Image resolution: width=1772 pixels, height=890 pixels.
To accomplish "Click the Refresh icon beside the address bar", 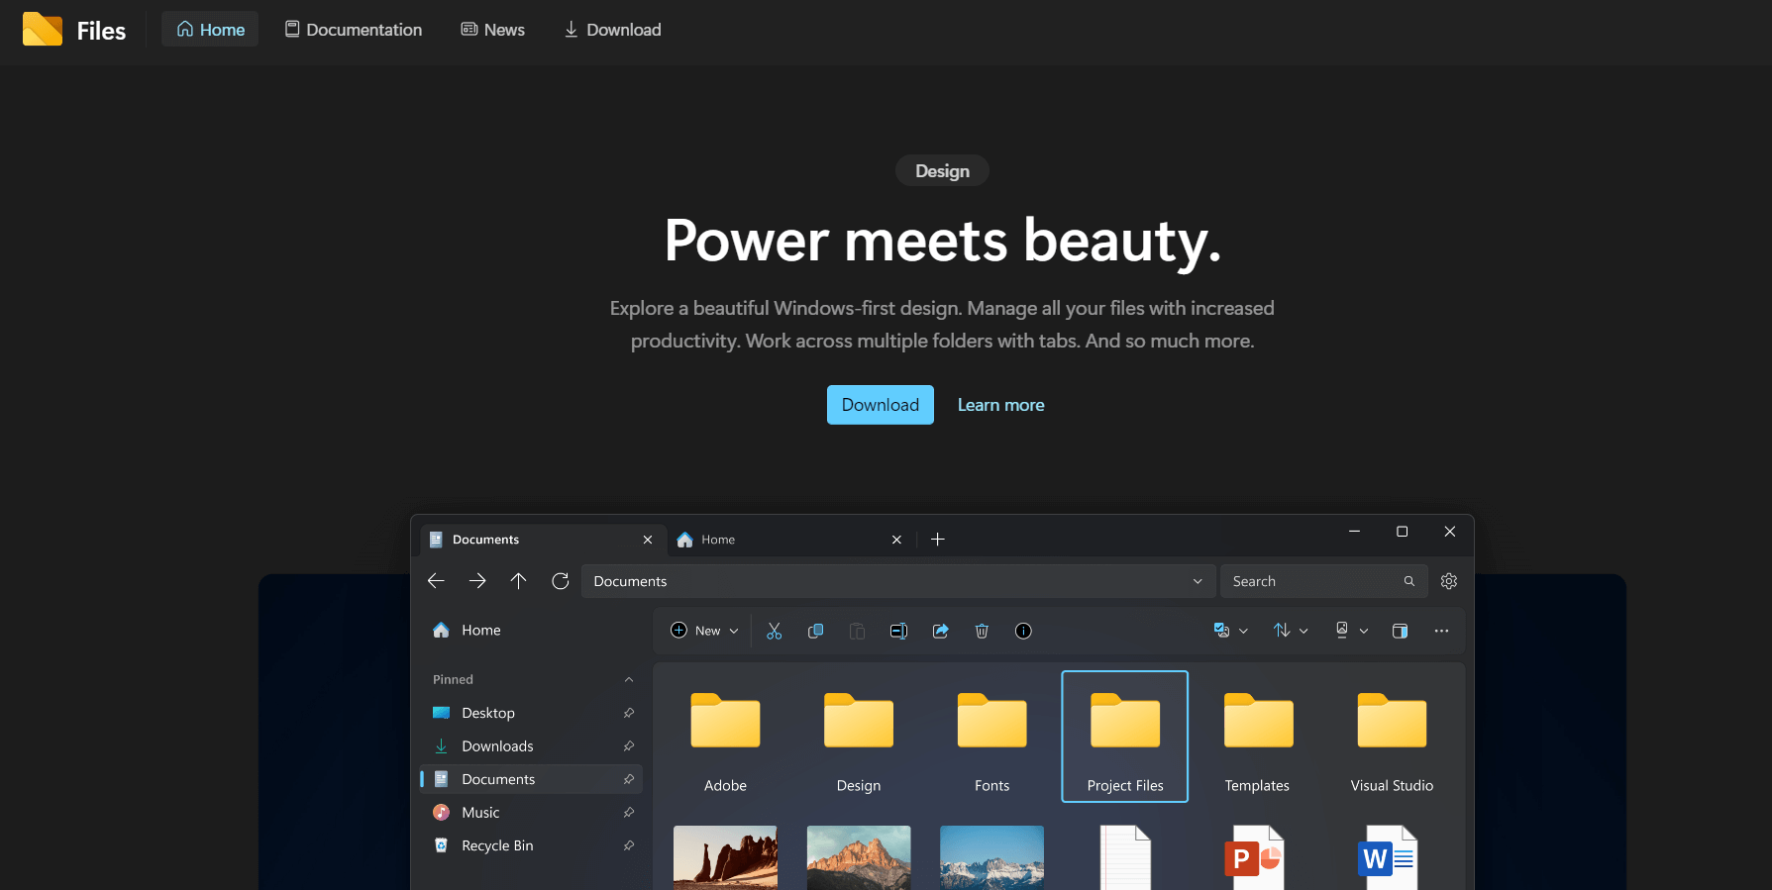I will tap(560, 581).
